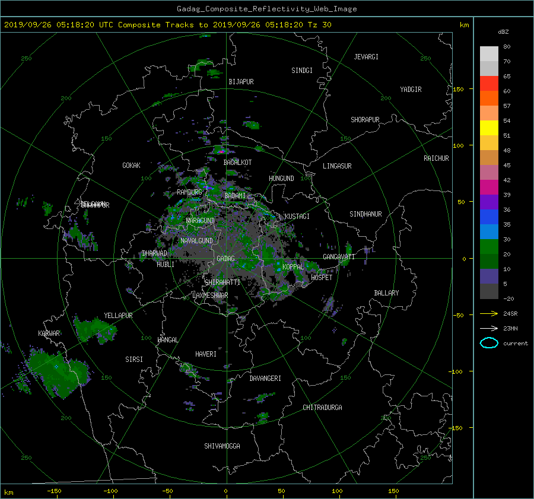
Task: Pick the bright green 20–30 dBZ color band
Action: click(489, 246)
